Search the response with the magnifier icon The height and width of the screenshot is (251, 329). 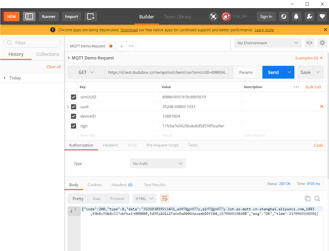pyautogui.click(x=317, y=198)
